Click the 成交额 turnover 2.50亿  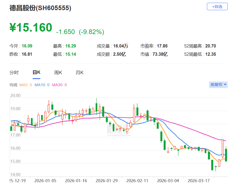[x=119, y=54]
